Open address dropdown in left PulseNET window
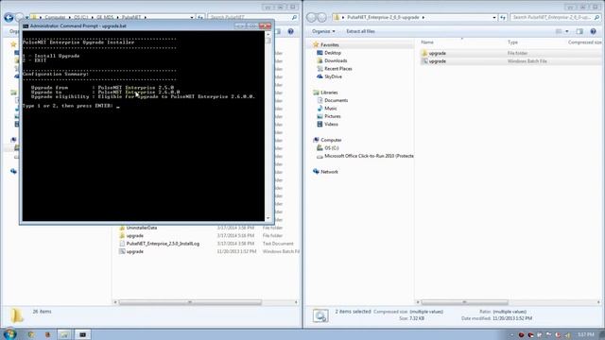 191,17
